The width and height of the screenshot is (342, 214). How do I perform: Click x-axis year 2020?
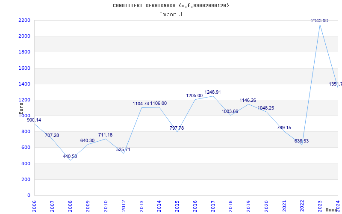[266, 206]
